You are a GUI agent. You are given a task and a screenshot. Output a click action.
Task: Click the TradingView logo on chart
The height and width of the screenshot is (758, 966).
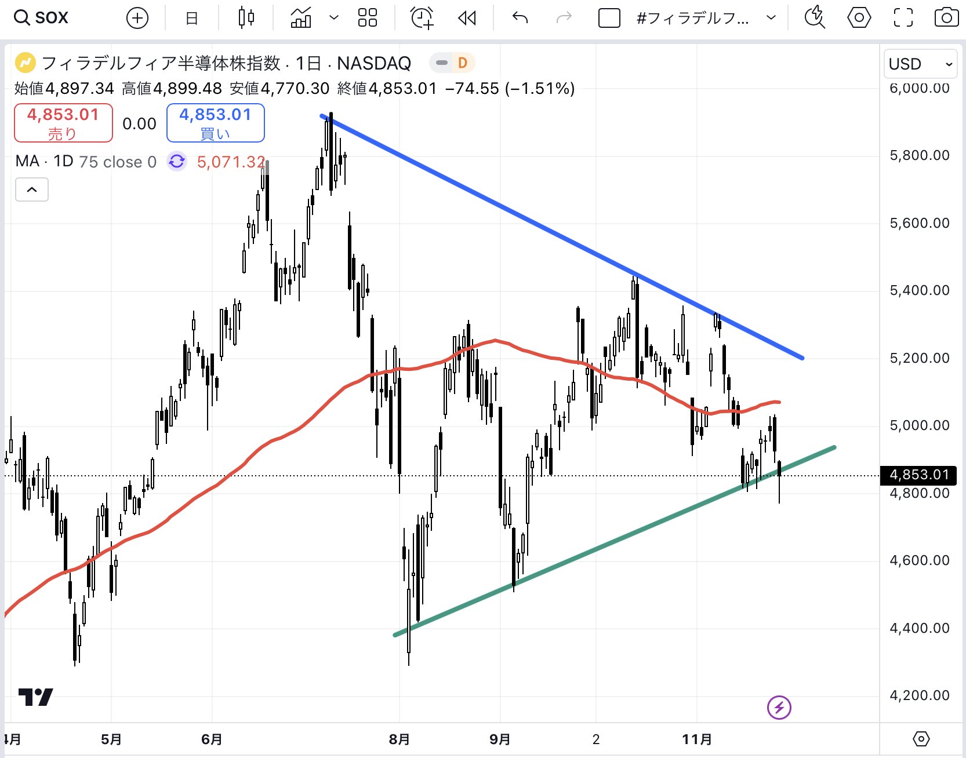pyautogui.click(x=36, y=697)
